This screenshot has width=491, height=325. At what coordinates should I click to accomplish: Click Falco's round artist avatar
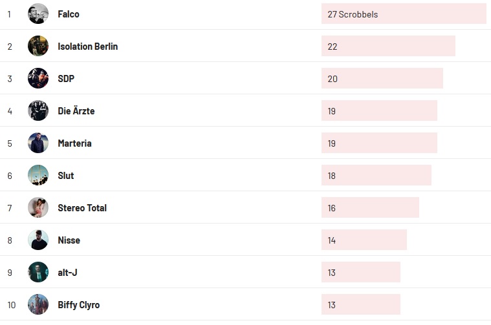pyautogui.click(x=38, y=14)
